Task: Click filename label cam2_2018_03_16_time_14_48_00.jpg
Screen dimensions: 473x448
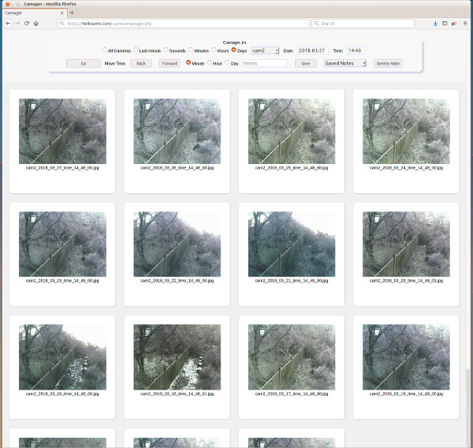Action: [406, 394]
